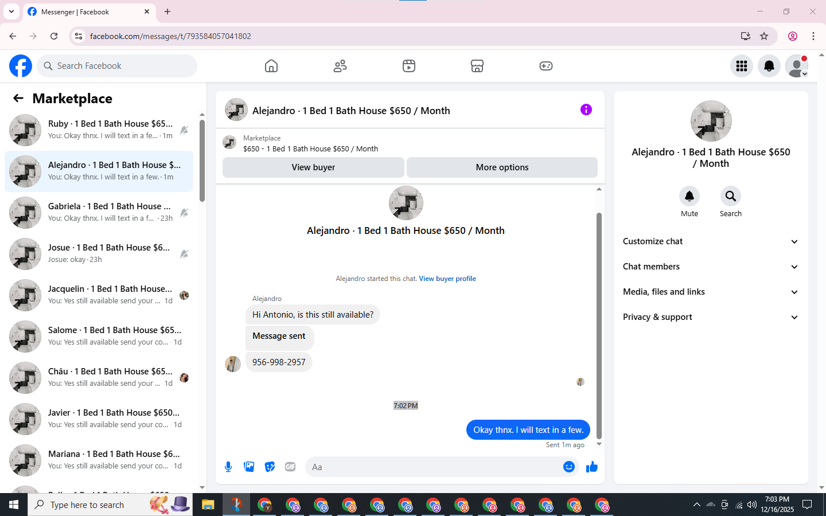826x516 pixels.
Task: Reload the page in browser toolbar
Action: click(x=54, y=36)
